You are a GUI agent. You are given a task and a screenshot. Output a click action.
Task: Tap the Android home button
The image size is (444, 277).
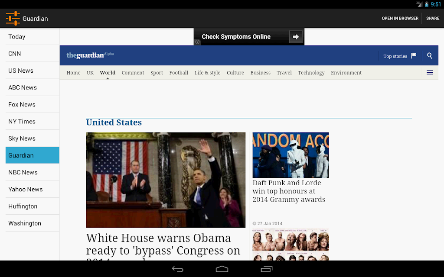(x=222, y=269)
